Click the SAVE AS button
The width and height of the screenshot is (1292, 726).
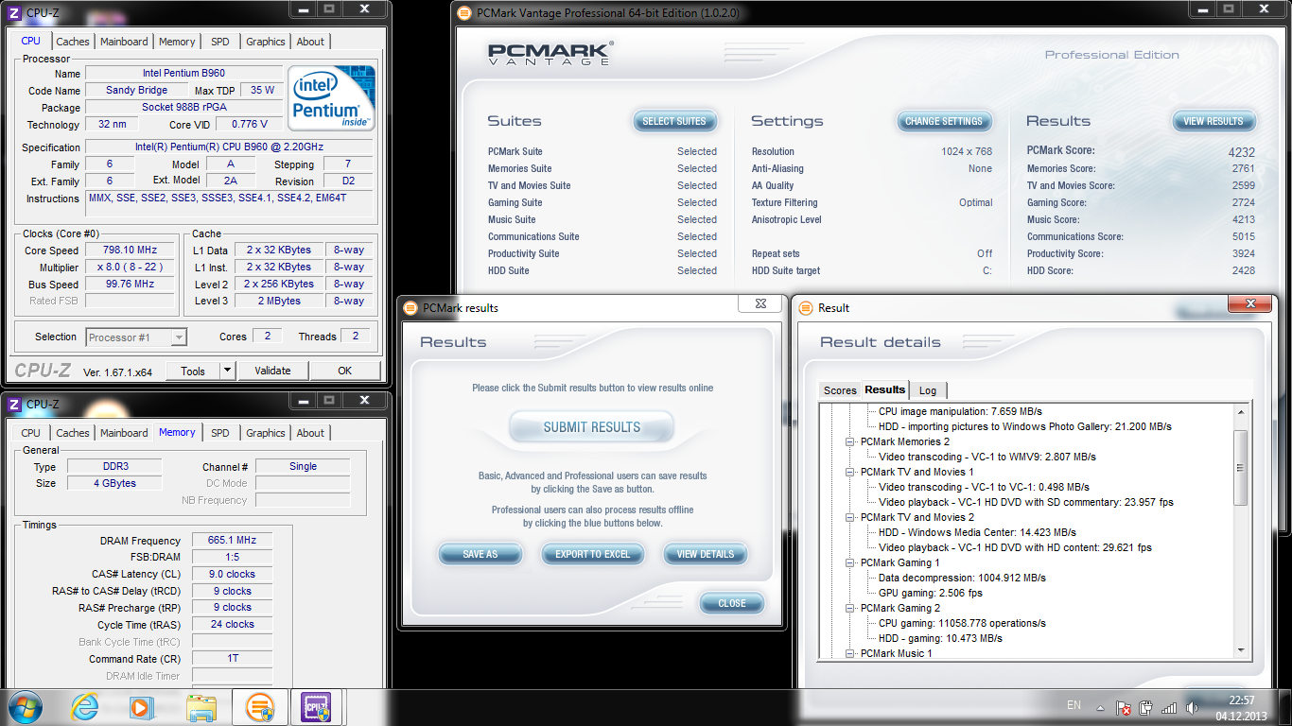pos(480,554)
